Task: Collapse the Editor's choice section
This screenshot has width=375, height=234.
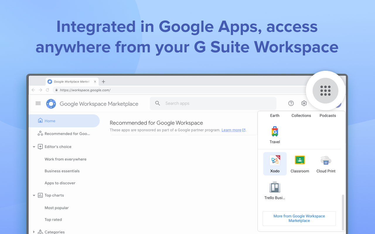Action: (x=34, y=147)
